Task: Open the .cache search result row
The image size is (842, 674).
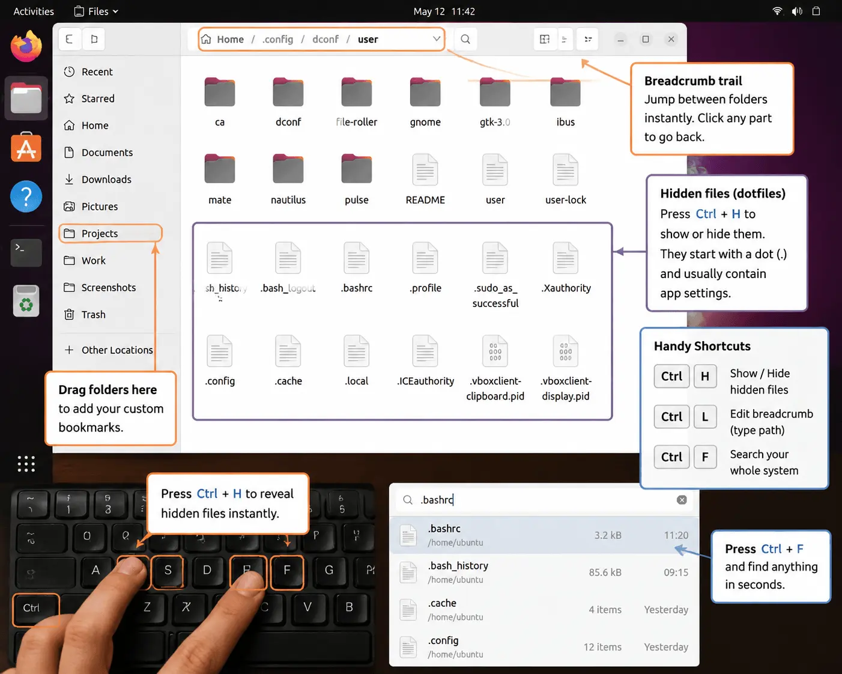Action: 544,610
